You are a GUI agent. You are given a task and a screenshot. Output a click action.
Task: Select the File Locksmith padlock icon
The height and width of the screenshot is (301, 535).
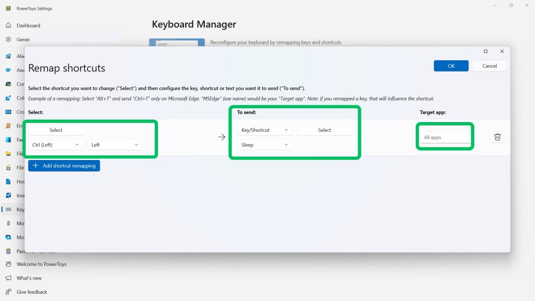point(8,168)
